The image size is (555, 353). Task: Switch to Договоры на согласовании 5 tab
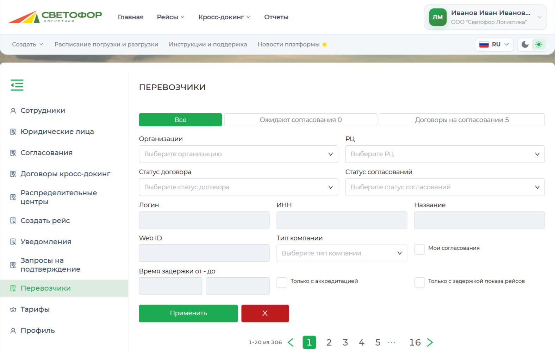click(462, 120)
